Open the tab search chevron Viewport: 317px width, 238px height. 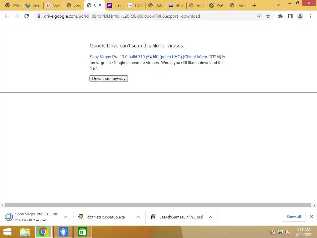pyautogui.click(x=278, y=5)
